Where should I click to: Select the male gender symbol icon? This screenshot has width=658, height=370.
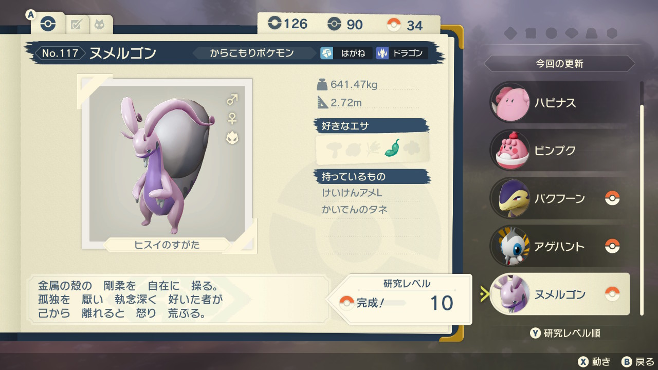click(232, 99)
